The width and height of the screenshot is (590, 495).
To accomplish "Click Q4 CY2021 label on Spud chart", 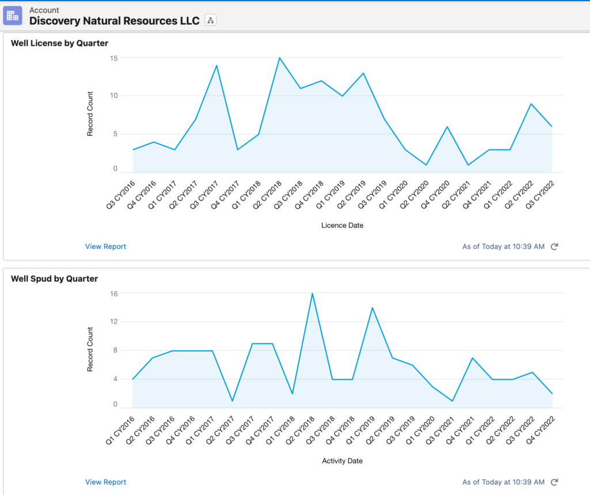I will click(x=460, y=430).
